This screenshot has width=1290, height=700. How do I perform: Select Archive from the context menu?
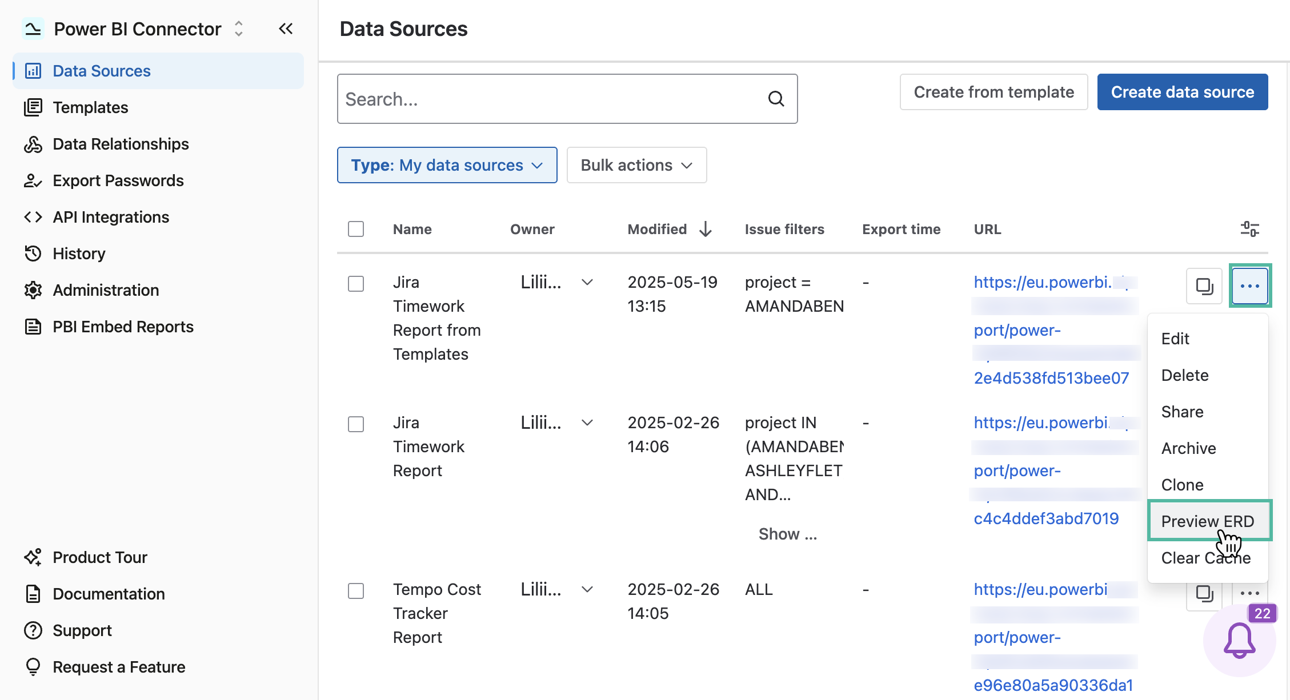tap(1208, 448)
